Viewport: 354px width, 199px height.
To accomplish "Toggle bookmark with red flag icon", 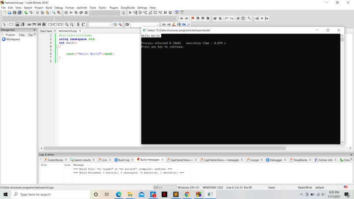I will pyautogui.click(x=192, y=18).
